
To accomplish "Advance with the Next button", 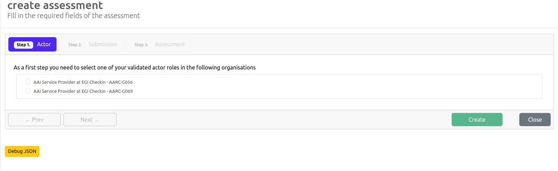I will point(90,120).
